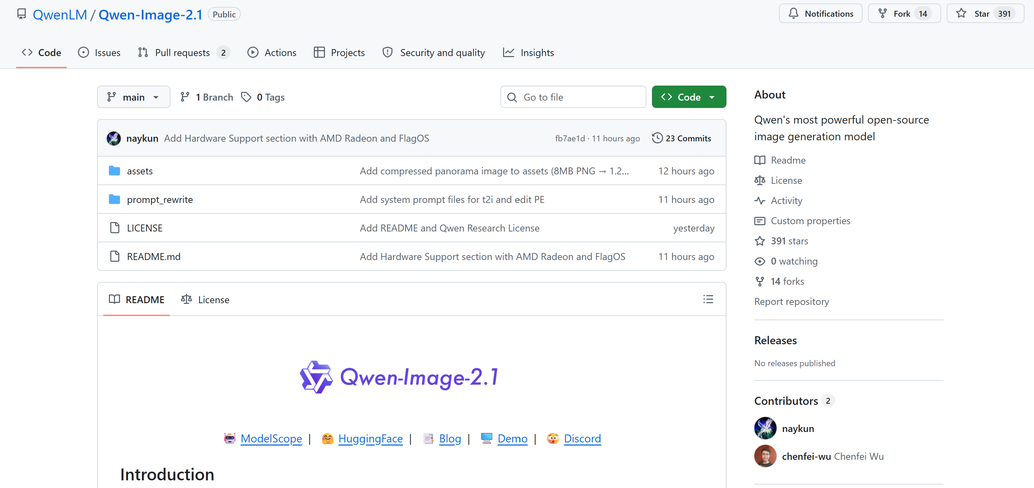Open the HuggingFace link
The height and width of the screenshot is (488, 1034).
pyautogui.click(x=371, y=439)
